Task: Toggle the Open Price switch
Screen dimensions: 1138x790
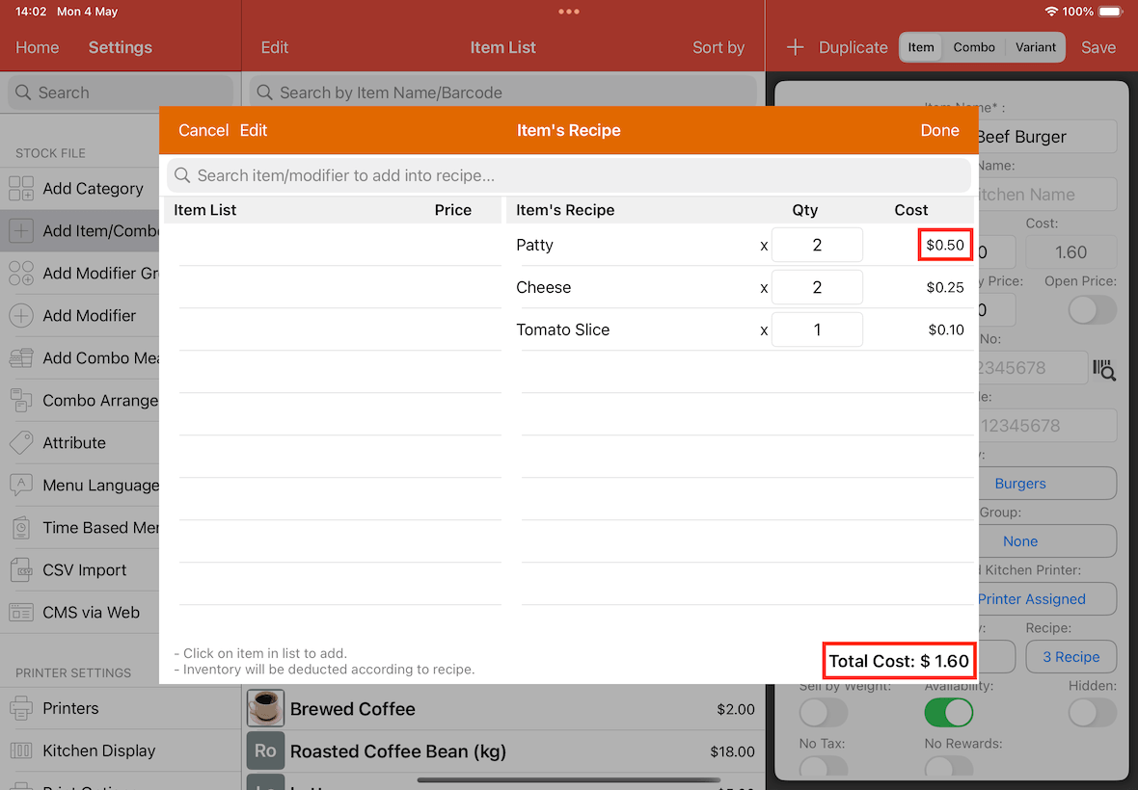Action: pos(1093,310)
